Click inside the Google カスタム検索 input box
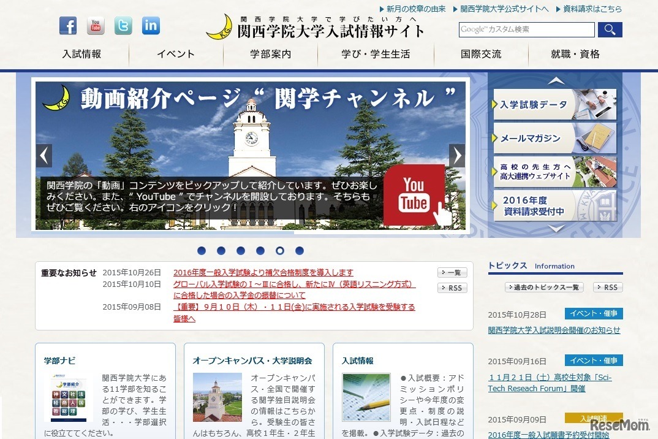Screen dimensions: 658x439 (526, 29)
